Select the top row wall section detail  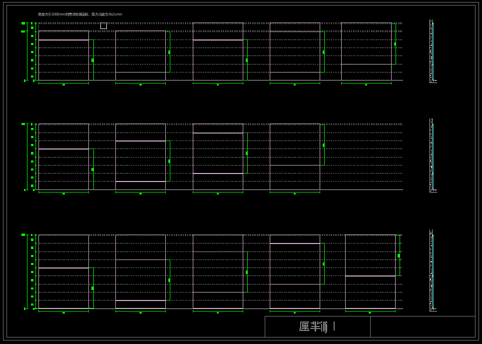(x=432, y=51)
